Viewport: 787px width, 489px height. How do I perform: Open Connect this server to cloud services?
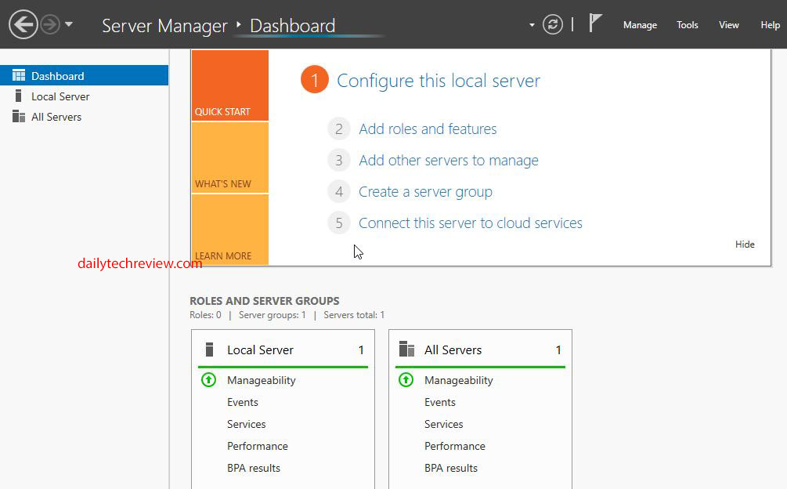tap(470, 223)
